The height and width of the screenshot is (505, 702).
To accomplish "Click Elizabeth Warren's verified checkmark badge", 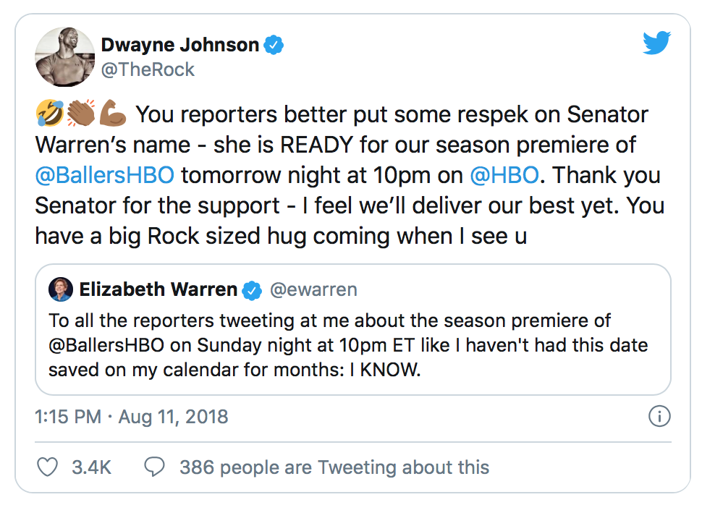I will click(x=252, y=290).
